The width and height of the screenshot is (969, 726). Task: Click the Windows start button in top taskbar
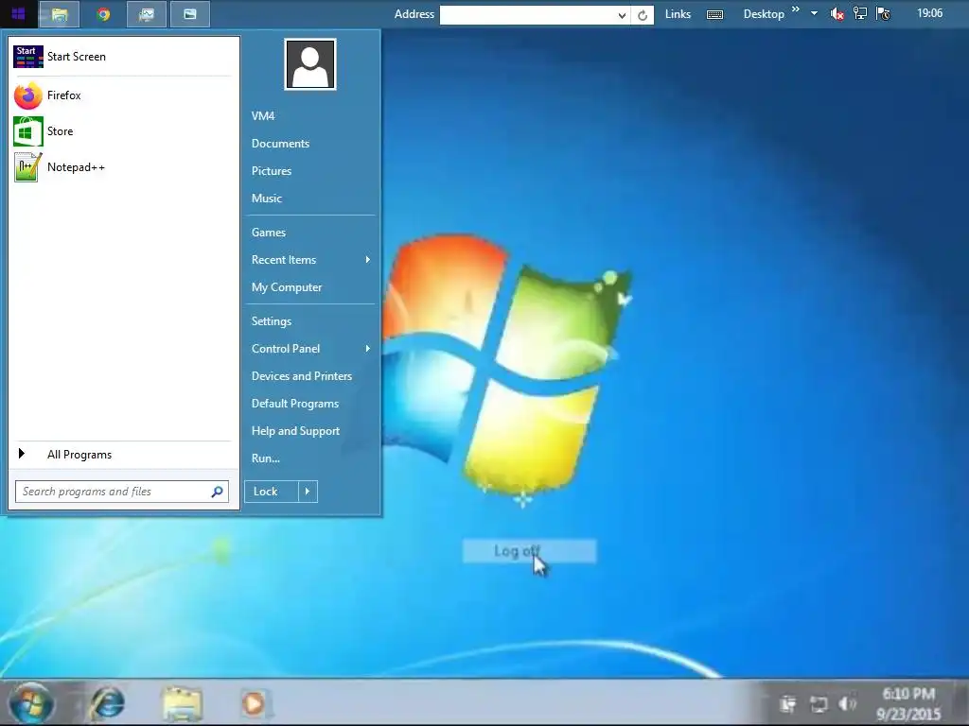[x=18, y=13]
